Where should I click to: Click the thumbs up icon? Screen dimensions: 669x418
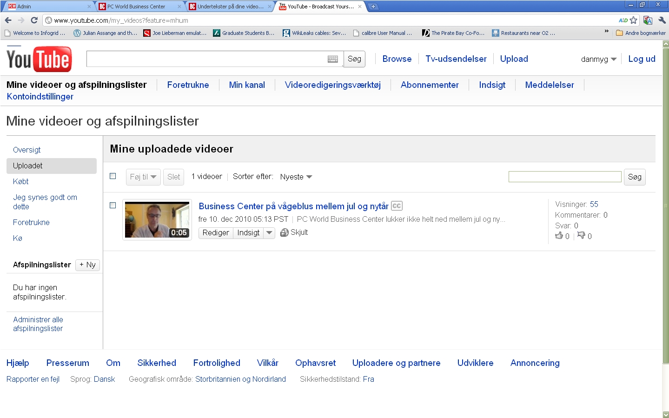click(559, 236)
